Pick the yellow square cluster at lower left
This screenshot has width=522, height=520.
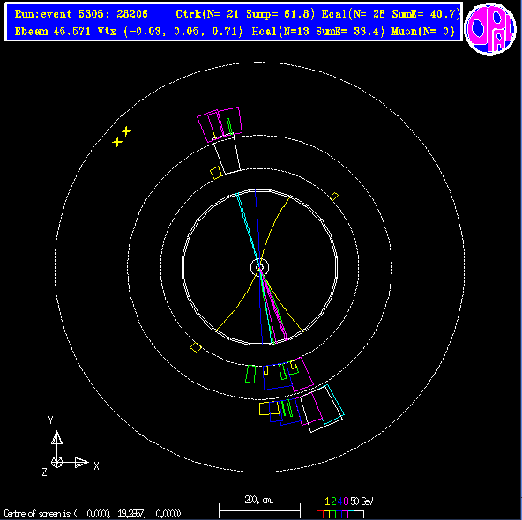[x=196, y=347]
